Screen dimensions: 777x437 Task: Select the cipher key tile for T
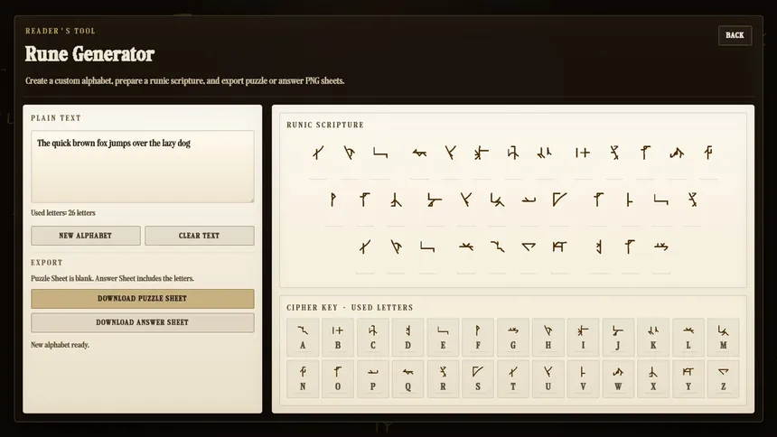(513, 379)
